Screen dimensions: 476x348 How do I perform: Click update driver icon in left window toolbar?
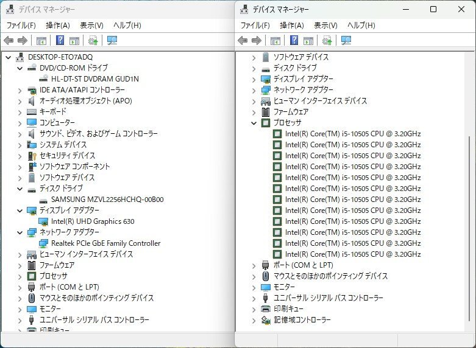click(93, 40)
